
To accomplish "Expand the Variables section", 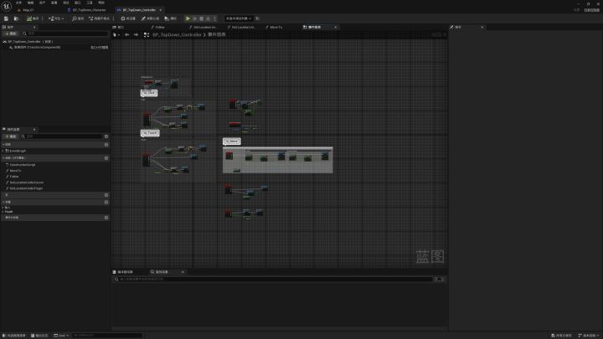I will click(3, 202).
